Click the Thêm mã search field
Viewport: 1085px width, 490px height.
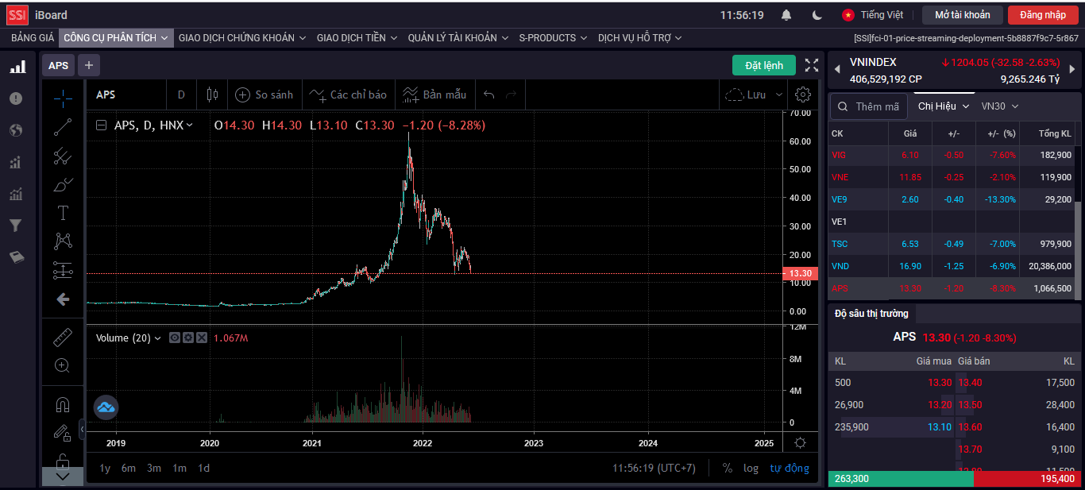pos(870,106)
